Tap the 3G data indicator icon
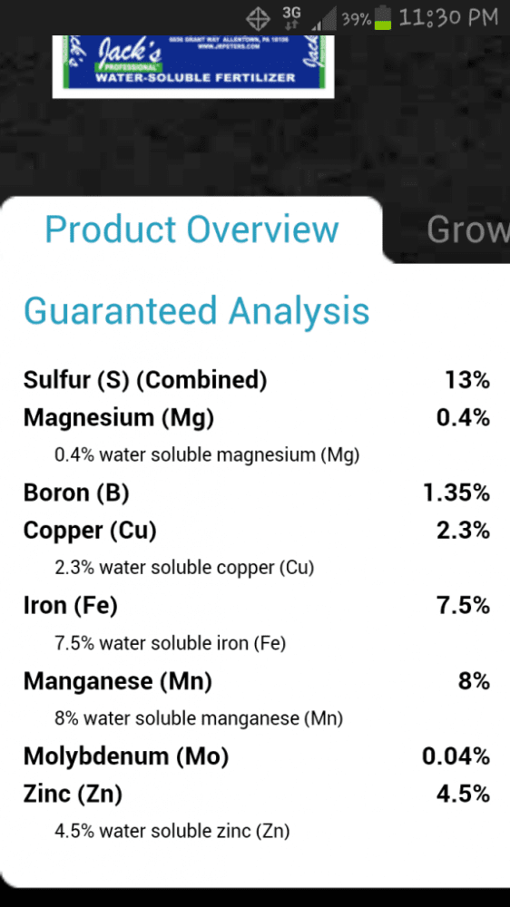Image resolution: width=510 pixels, height=907 pixels. (x=291, y=18)
